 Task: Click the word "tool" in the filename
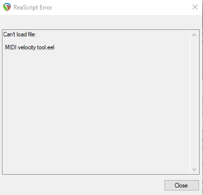tap(41, 47)
